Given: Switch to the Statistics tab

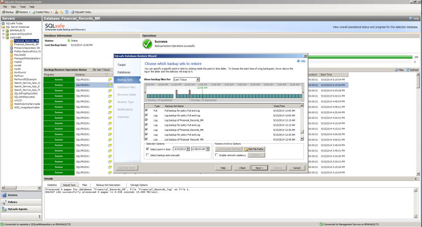Looking at the screenshot, I should pos(52,185).
